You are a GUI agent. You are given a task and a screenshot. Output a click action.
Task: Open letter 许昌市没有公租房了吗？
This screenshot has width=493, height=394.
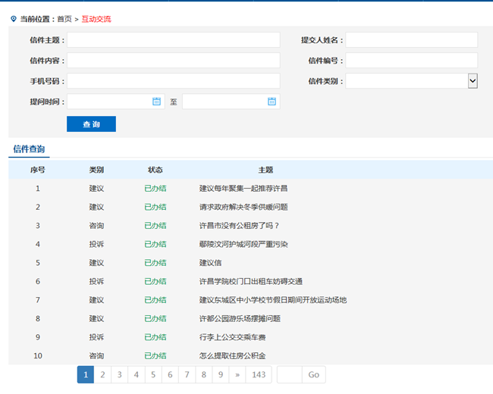[239, 225]
